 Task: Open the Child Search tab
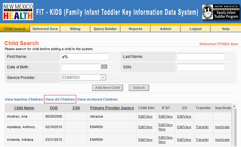(x=15, y=29)
